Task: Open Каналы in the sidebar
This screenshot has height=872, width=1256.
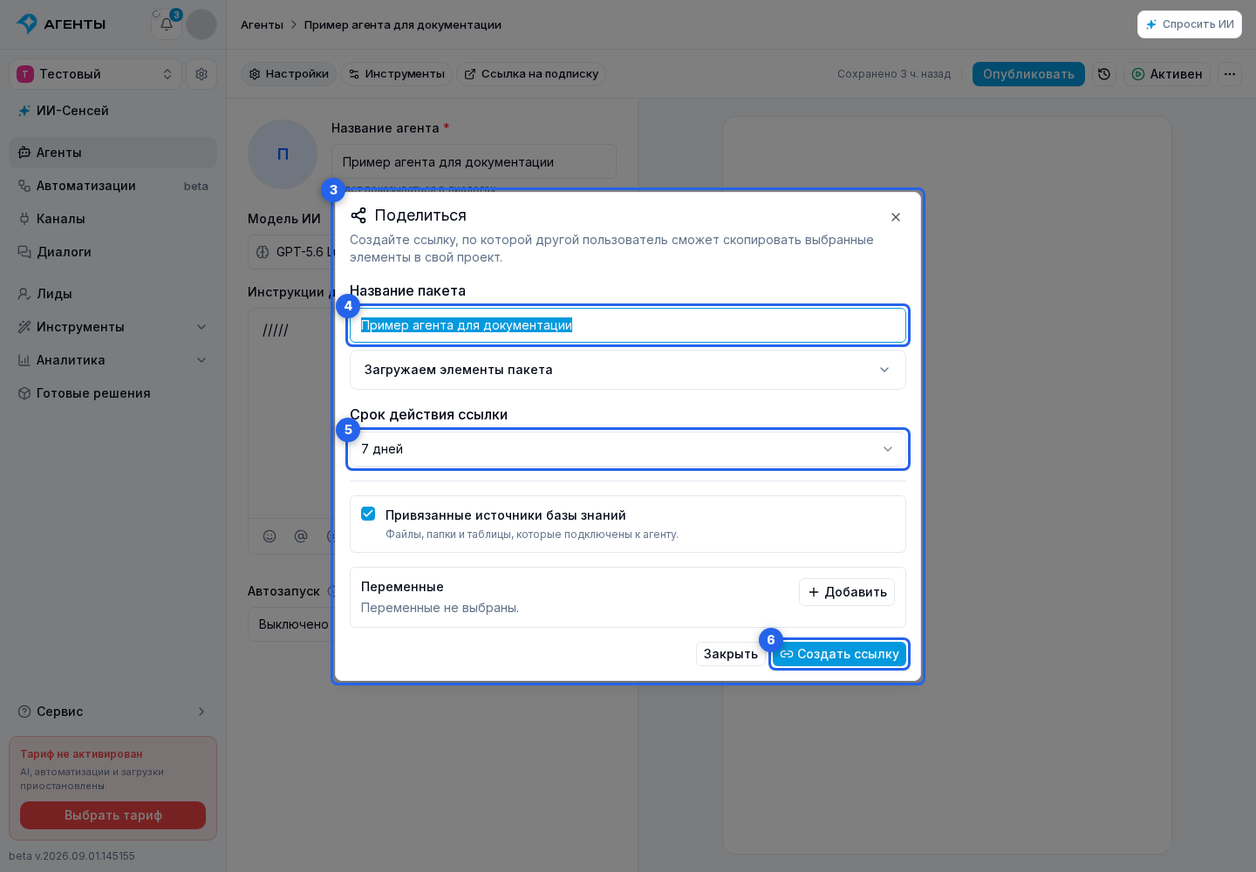Action: pos(113,219)
